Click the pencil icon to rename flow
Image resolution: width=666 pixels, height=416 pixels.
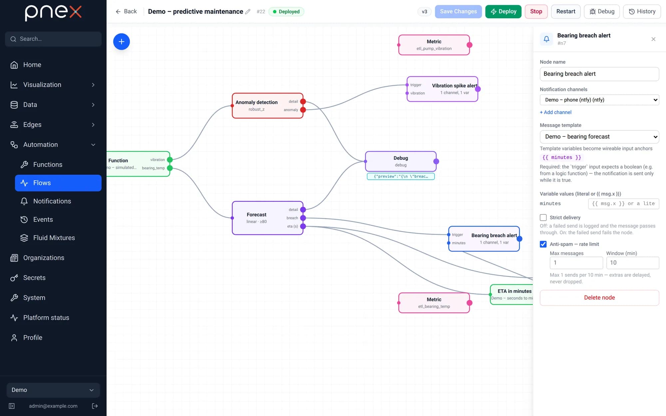[248, 12]
